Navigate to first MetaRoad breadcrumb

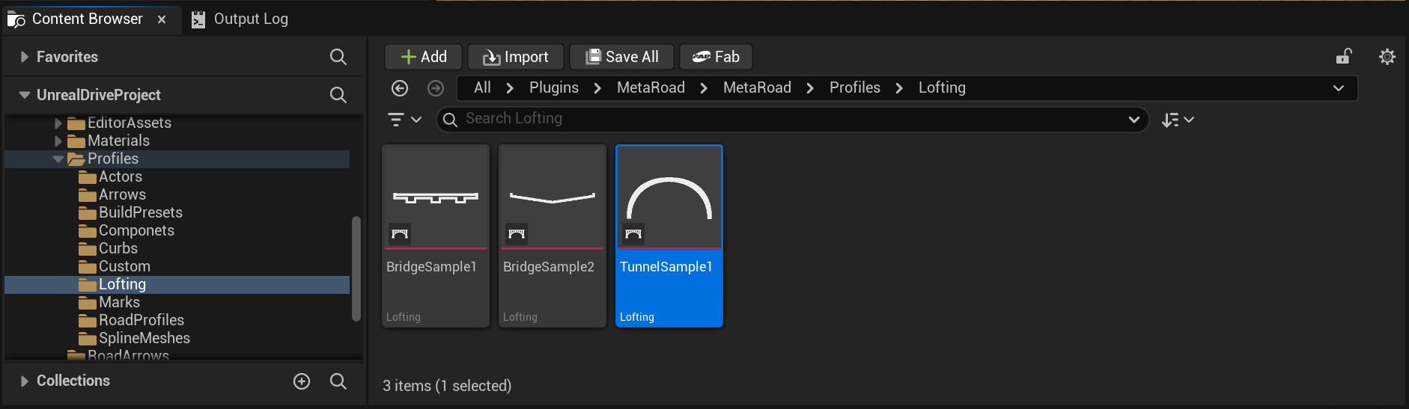651,87
